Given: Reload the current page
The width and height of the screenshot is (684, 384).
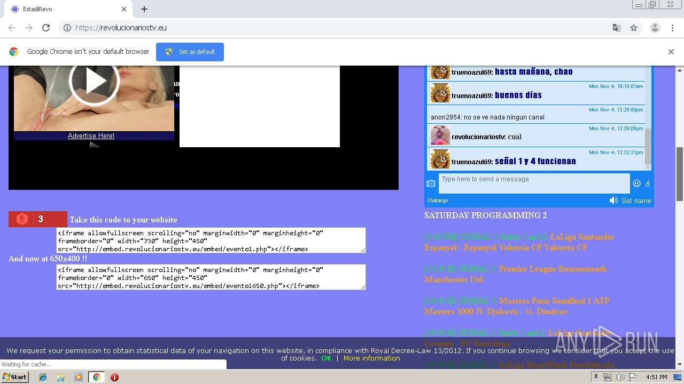Looking at the screenshot, I should pos(46,28).
